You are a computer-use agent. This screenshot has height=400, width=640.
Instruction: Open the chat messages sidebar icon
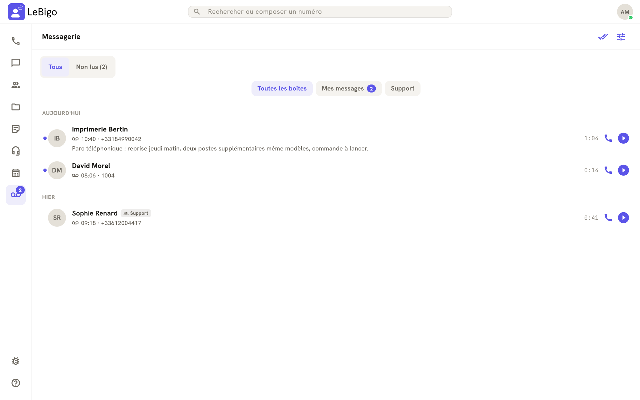click(x=15, y=63)
